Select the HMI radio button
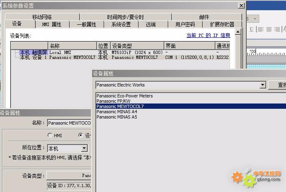The width and height of the screenshot is (286, 192). (x=50, y=135)
